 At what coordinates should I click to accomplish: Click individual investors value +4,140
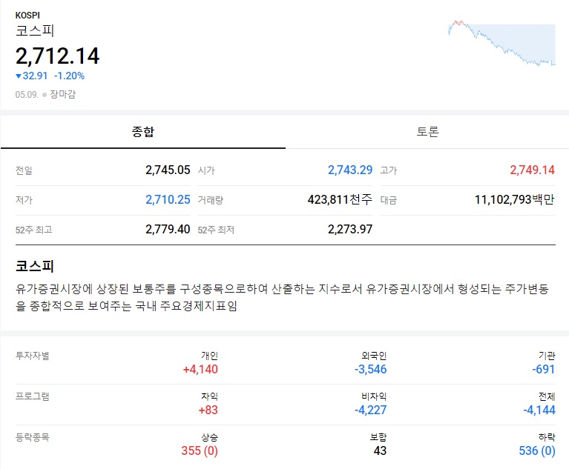point(200,369)
